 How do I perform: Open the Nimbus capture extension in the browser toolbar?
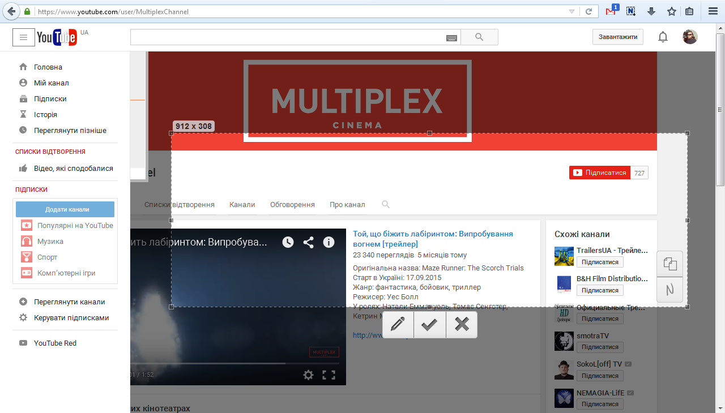631,11
